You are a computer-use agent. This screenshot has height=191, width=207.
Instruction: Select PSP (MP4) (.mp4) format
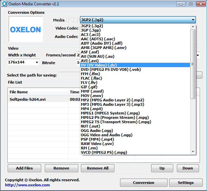tap(135, 139)
